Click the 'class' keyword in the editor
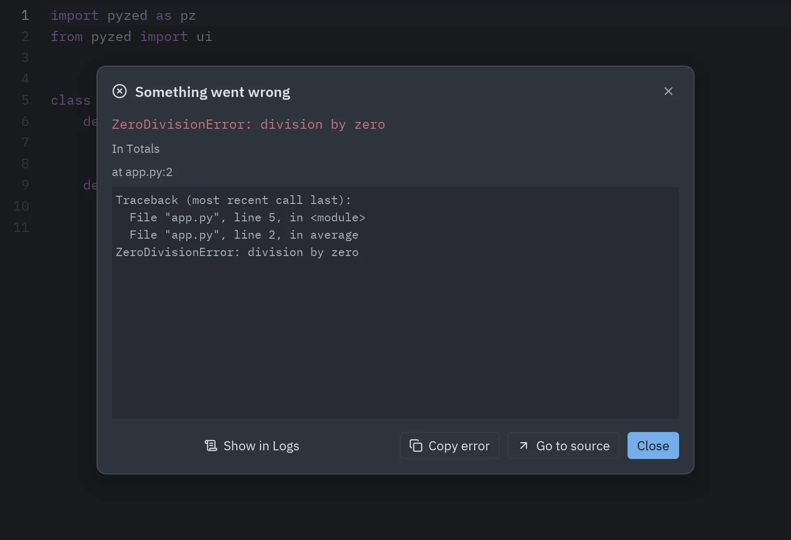Viewport: 791px width, 540px height. 71,100
